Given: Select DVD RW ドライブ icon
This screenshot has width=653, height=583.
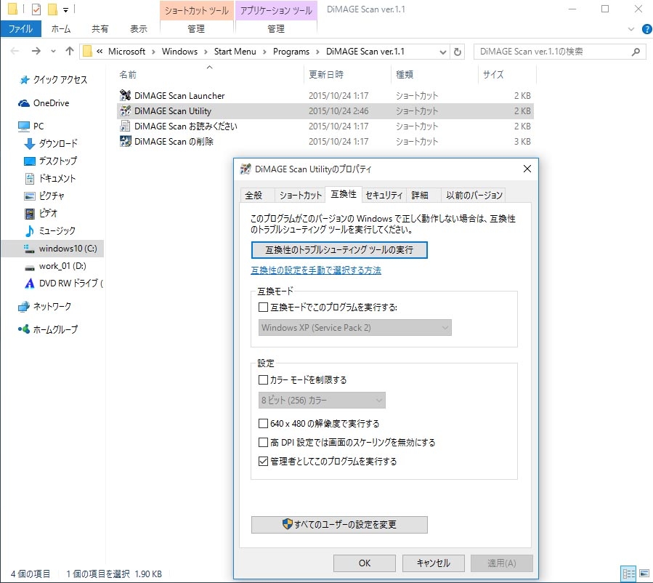Looking at the screenshot, I should (29, 284).
